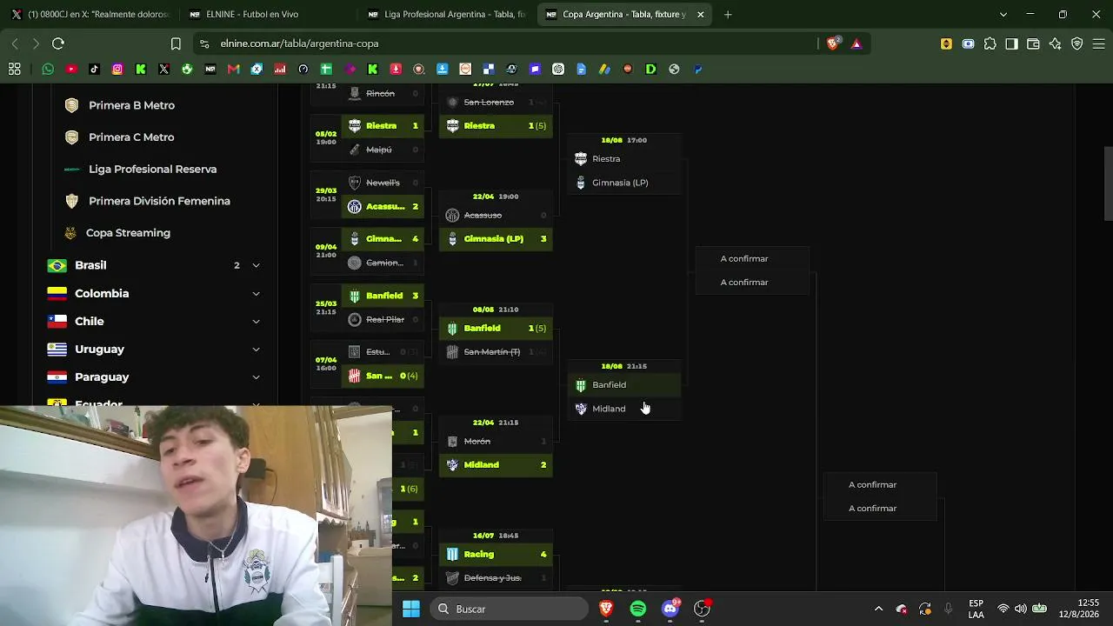Viewport: 1113px width, 626px height.
Task: Show hidden system tray icons
Action: pyautogui.click(x=878, y=609)
